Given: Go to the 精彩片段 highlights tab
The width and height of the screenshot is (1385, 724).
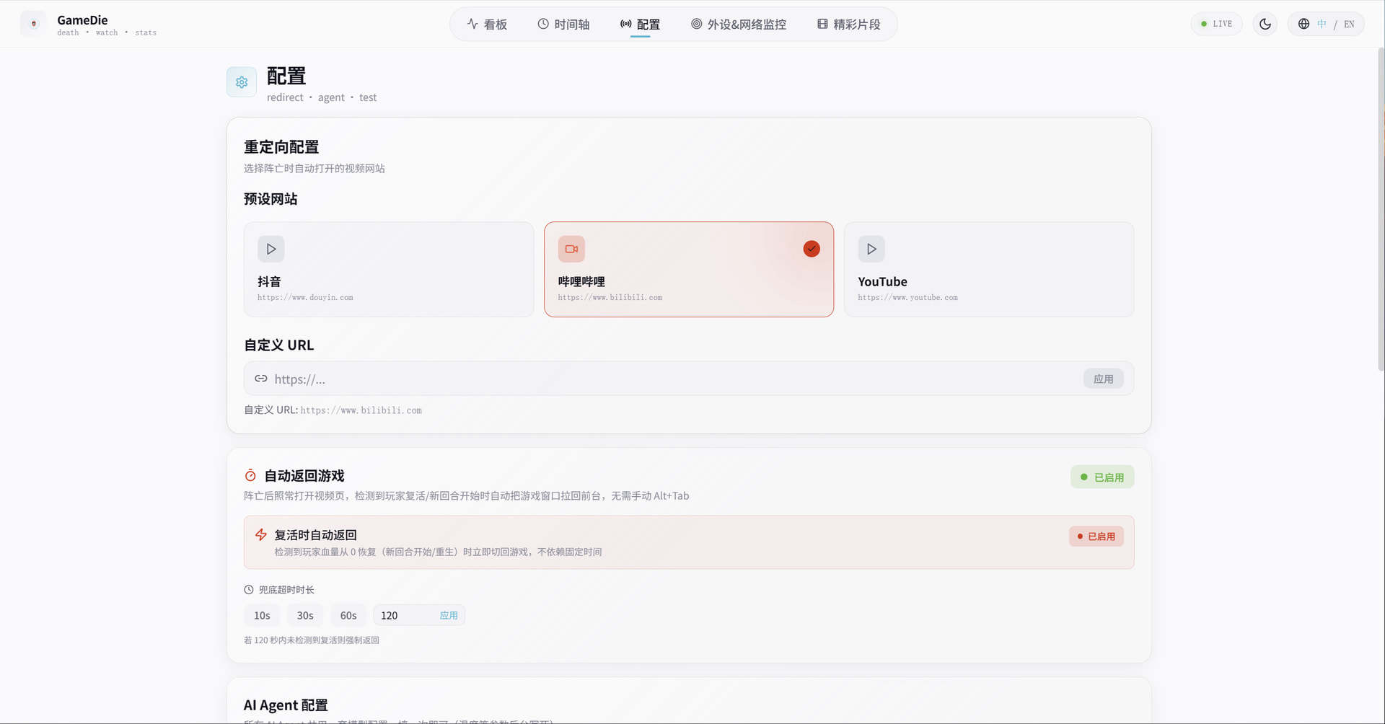Looking at the screenshot, I should (849, 25).
